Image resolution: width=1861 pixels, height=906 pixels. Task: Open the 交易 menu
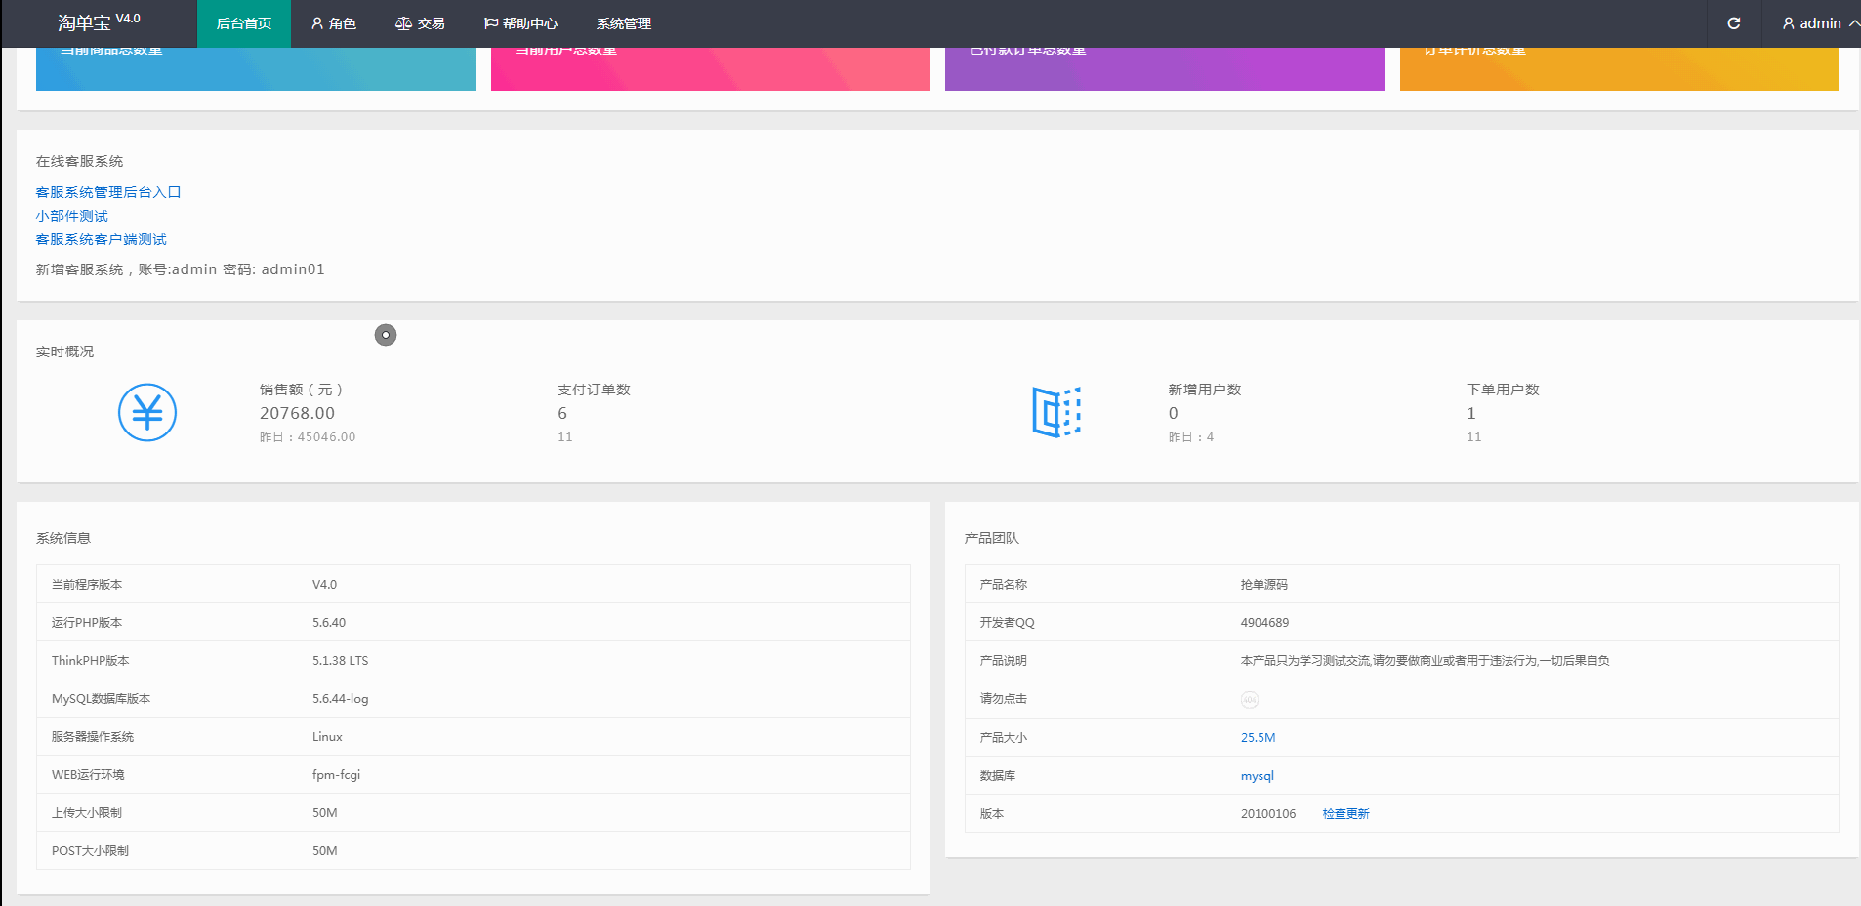[420, 23]
